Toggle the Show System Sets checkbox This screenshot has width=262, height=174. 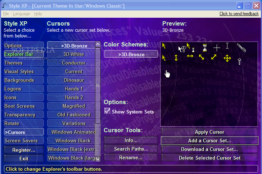(x=107, y=111)
